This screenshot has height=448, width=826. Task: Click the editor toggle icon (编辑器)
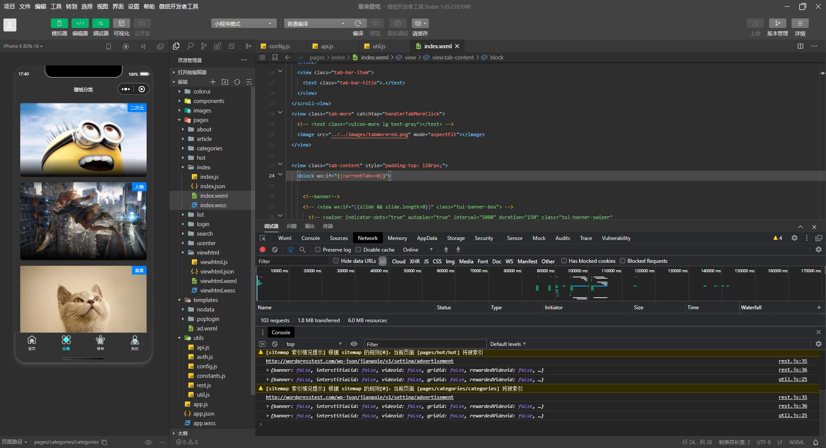pyautogui.click(x=80, y=23)
